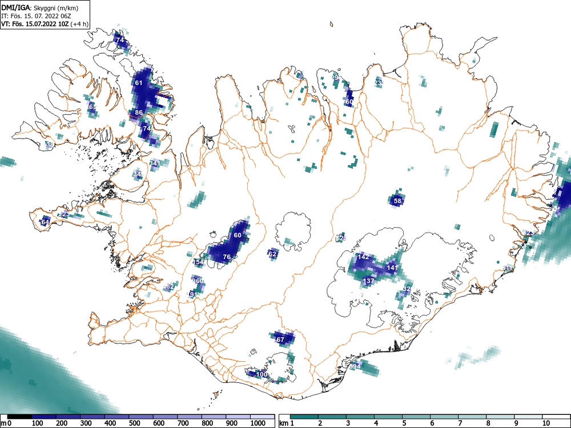Click the '3' tick on the km legend
The image size is (571, 428).
click(348, 423)
